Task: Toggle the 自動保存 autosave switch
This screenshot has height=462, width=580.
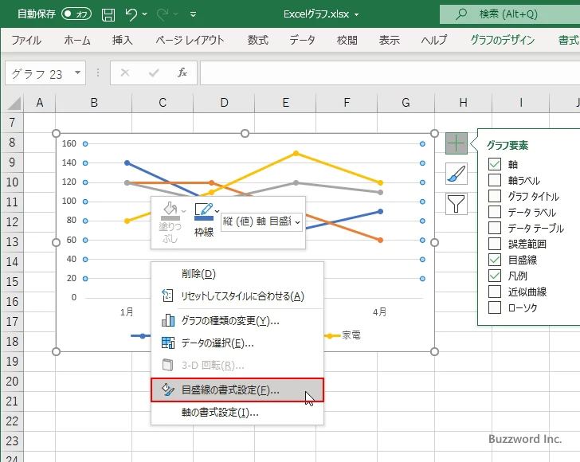Action: coord(76,14)
